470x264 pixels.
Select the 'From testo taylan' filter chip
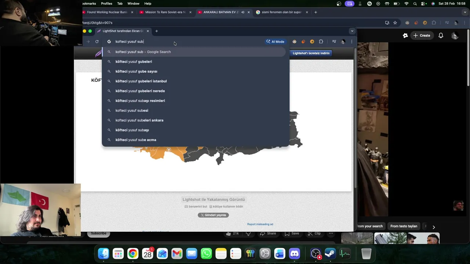404,226
